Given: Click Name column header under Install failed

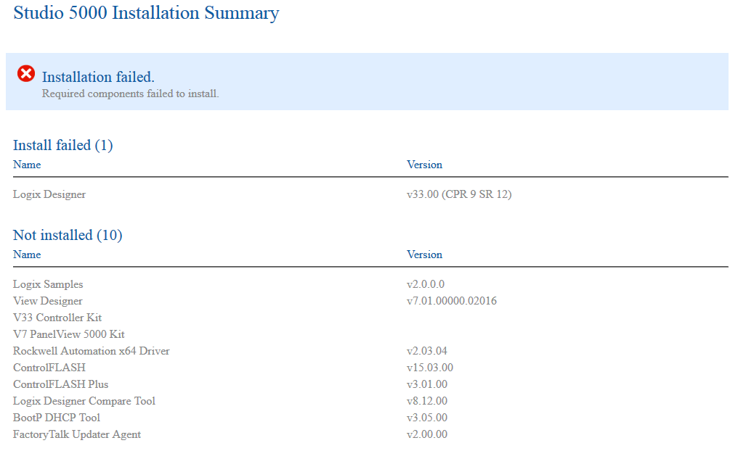Looking at the screenshot, I should pyautogui.click(x=27, y=165).
